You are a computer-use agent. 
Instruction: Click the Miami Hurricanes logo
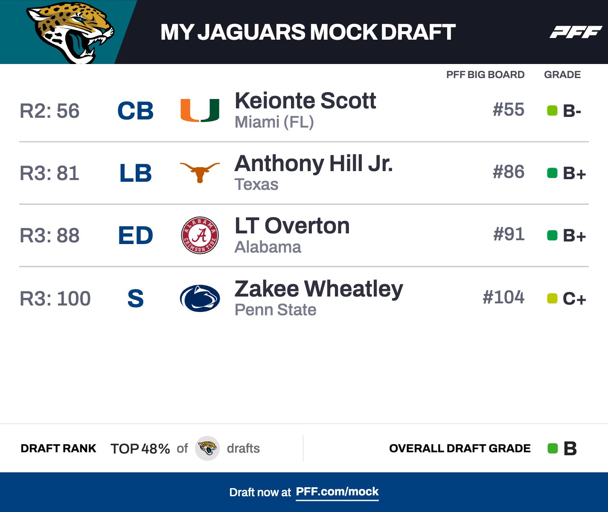[x=200, y=111]
